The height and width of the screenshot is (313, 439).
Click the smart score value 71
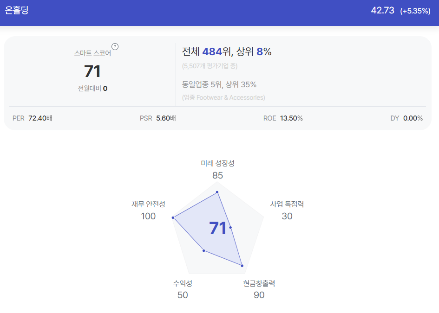pos(92,71)
